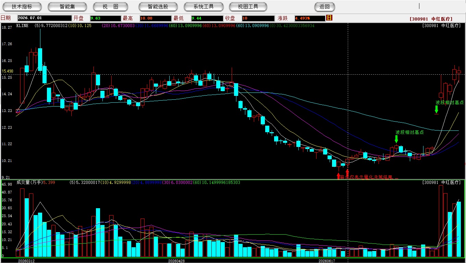
Task: Open the 智能集 button
Action: coord(67,7)
